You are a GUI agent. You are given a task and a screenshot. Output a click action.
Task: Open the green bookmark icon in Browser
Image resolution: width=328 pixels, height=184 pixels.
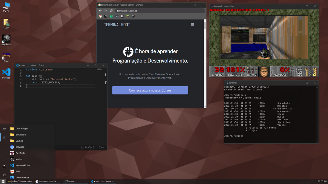coord(111,16)
